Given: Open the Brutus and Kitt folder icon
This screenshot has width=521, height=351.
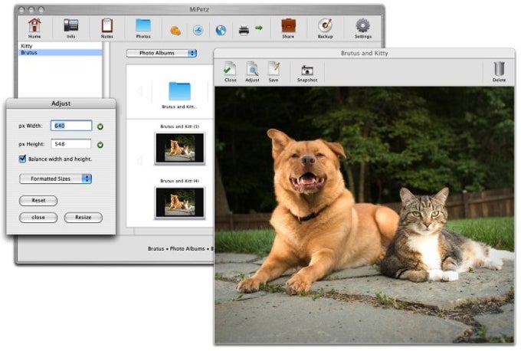Looking at the screenshot, I should coord(179,91).
